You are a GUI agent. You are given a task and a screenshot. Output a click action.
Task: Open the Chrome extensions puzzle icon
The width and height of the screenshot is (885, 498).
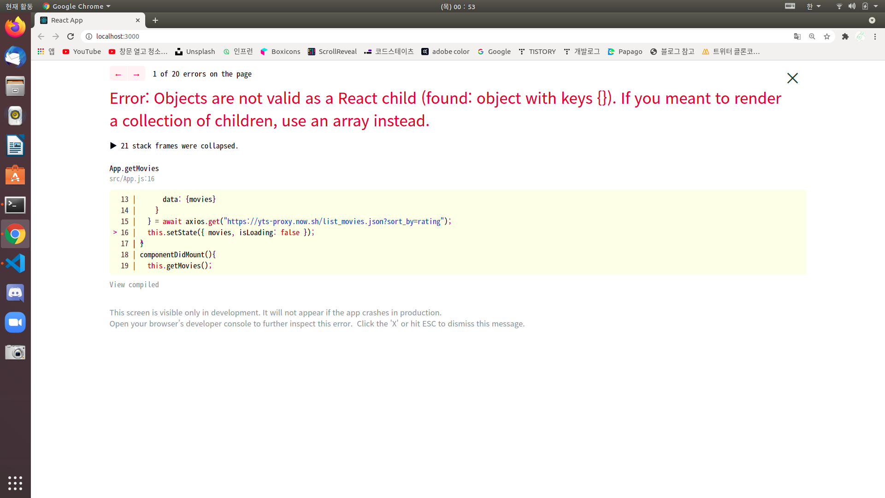(845, 36)
